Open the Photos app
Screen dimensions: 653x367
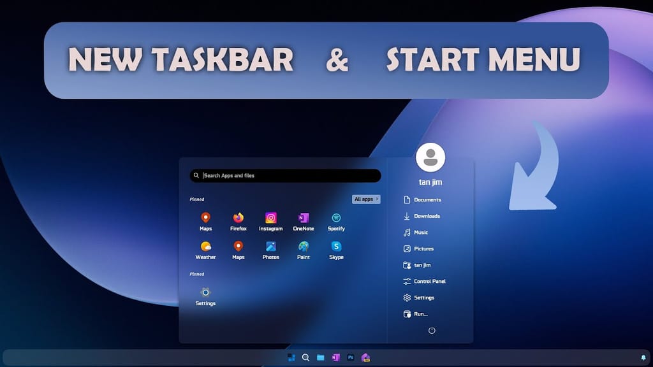pyautogui.click(x=270, y=248)
